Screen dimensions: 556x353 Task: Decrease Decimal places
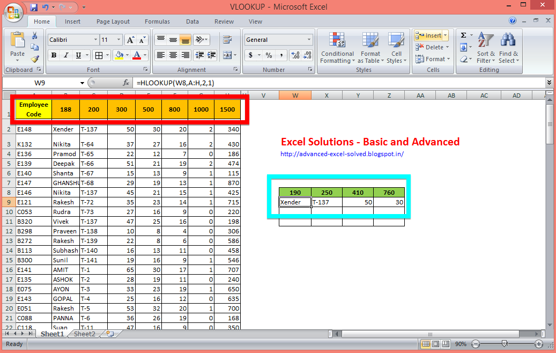307,55
